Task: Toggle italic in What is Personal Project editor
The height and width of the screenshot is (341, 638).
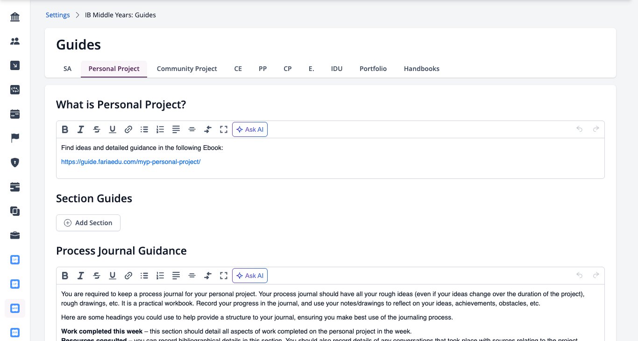Action: coord(81,129)
